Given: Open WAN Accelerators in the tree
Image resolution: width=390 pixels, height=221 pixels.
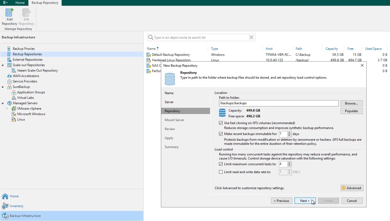Looking at the screenshot, I should [x=26, y=76].
